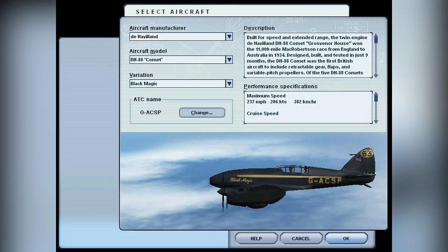Click the HELP button
This screenshot has height=252, width=448.
[x=256, y=239]
